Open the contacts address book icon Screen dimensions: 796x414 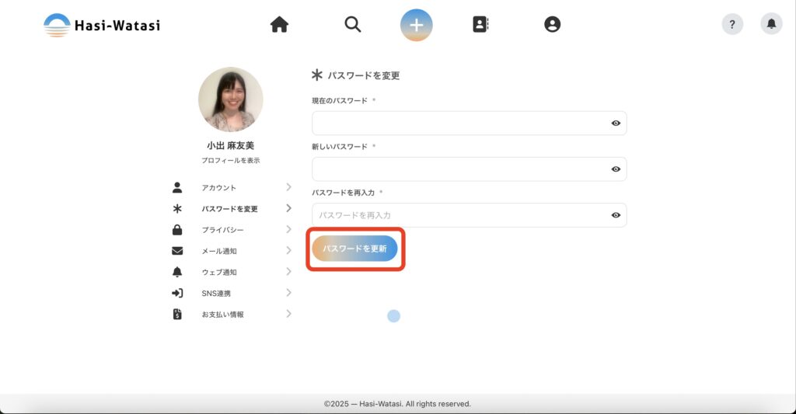[480, 25]
